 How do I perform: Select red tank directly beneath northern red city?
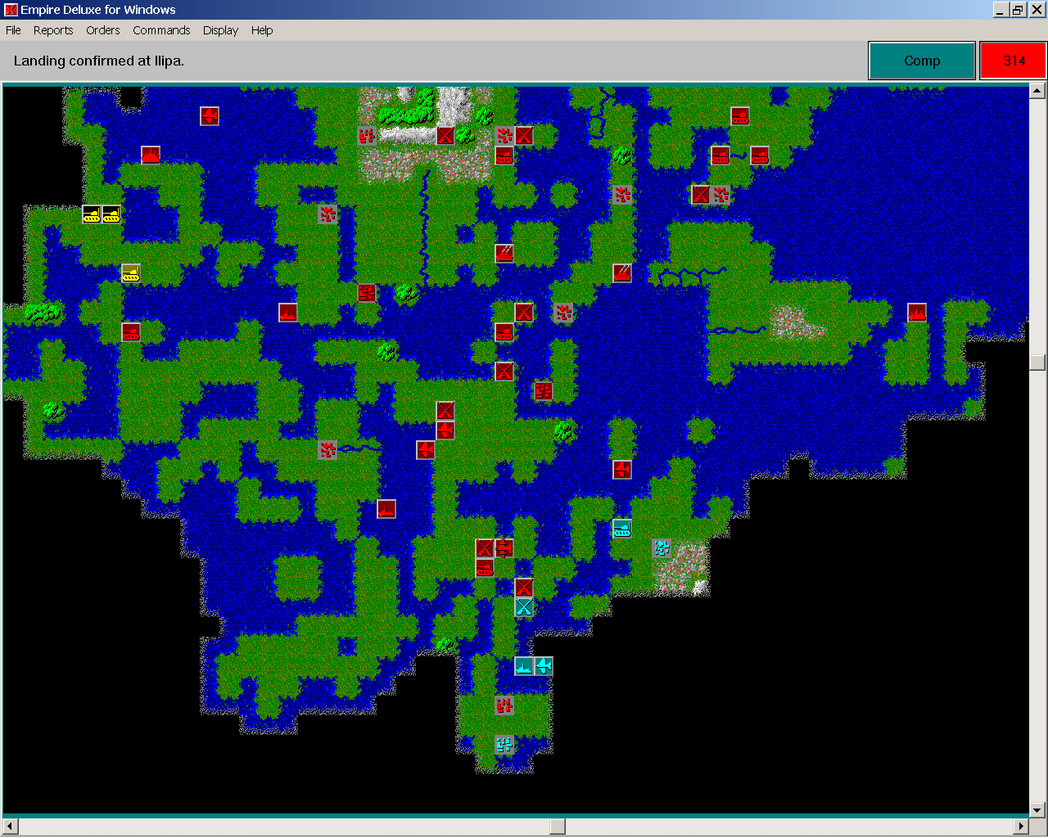tap(504, 155)
